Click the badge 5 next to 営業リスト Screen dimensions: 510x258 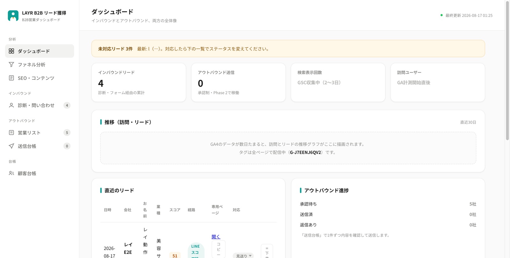[x=67, y=133]
